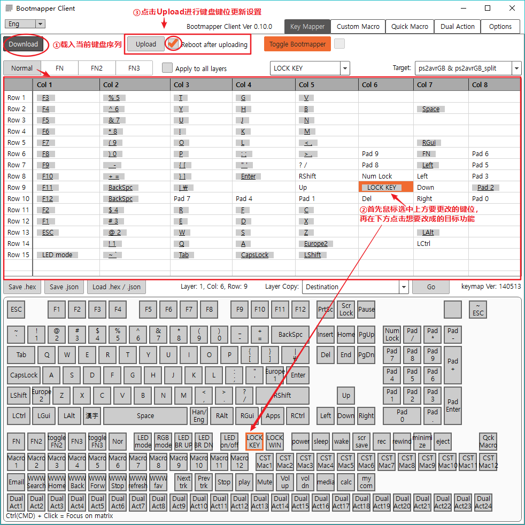Select the WWW Search key

click(36, 482)
